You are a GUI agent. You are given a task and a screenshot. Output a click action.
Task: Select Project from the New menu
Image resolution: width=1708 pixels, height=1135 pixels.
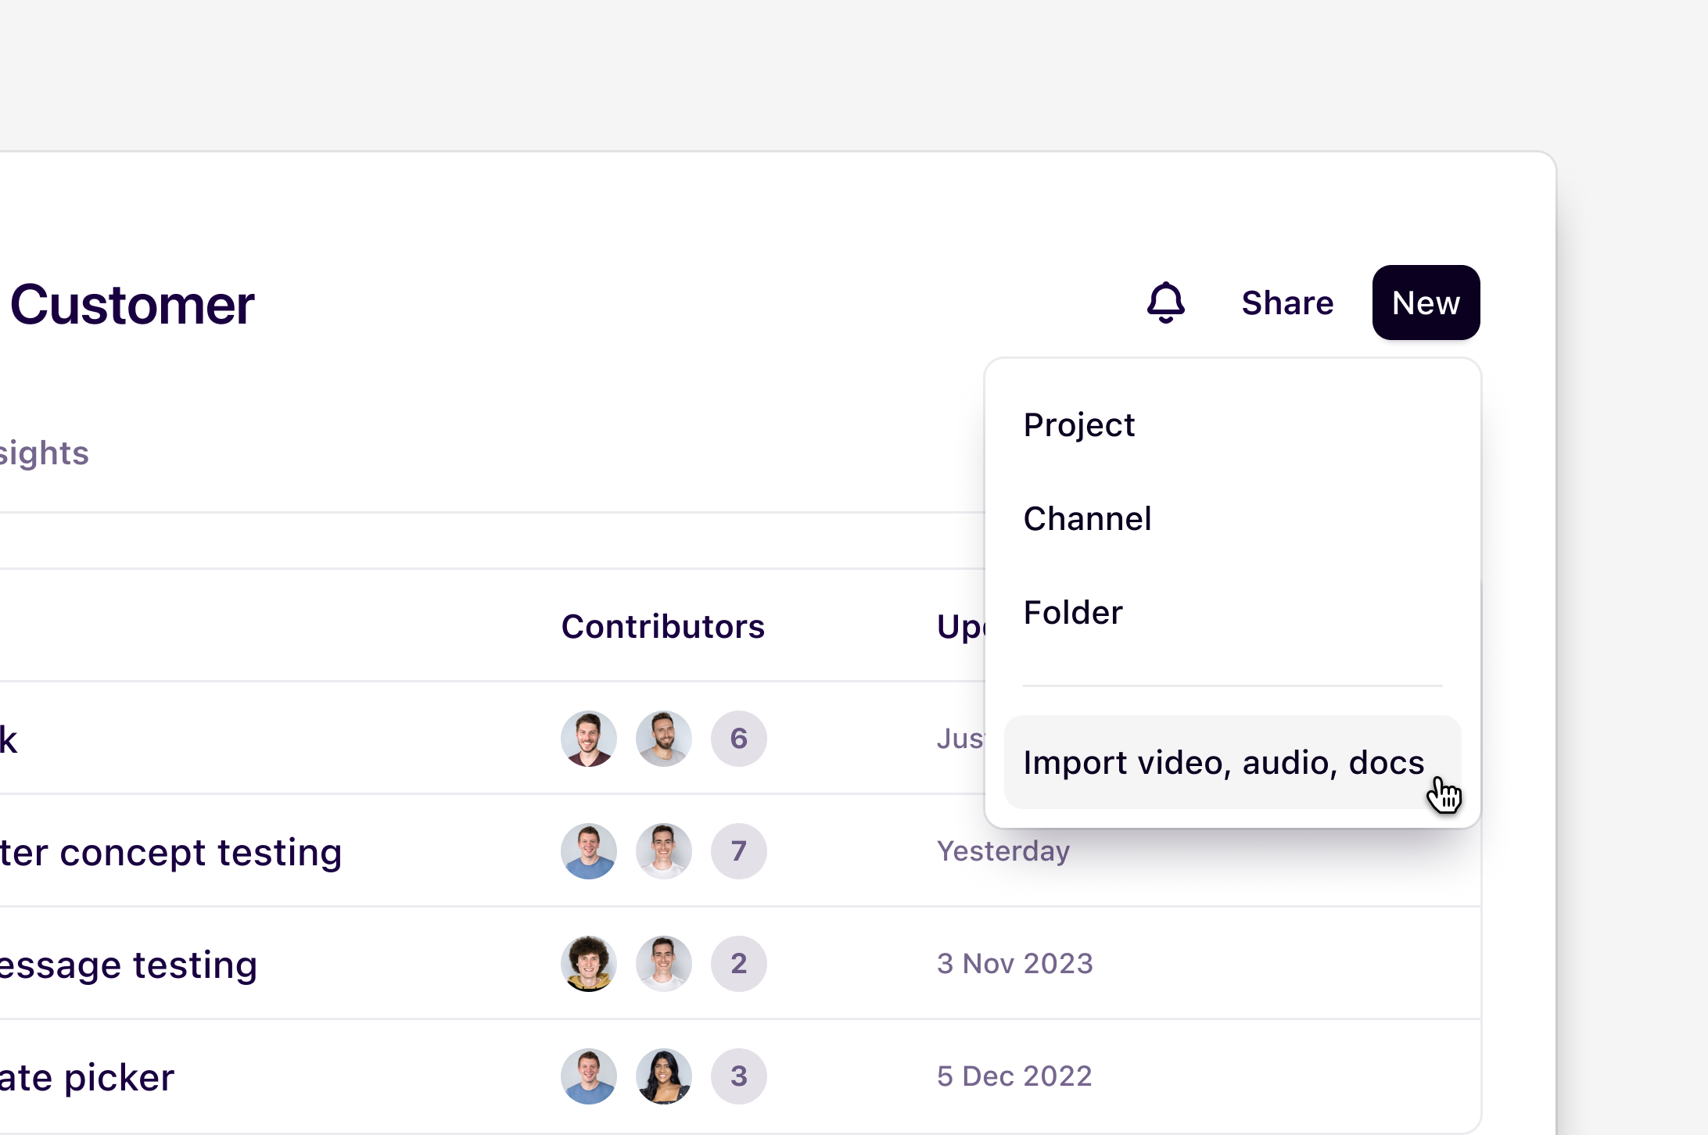coord(1078,425)
